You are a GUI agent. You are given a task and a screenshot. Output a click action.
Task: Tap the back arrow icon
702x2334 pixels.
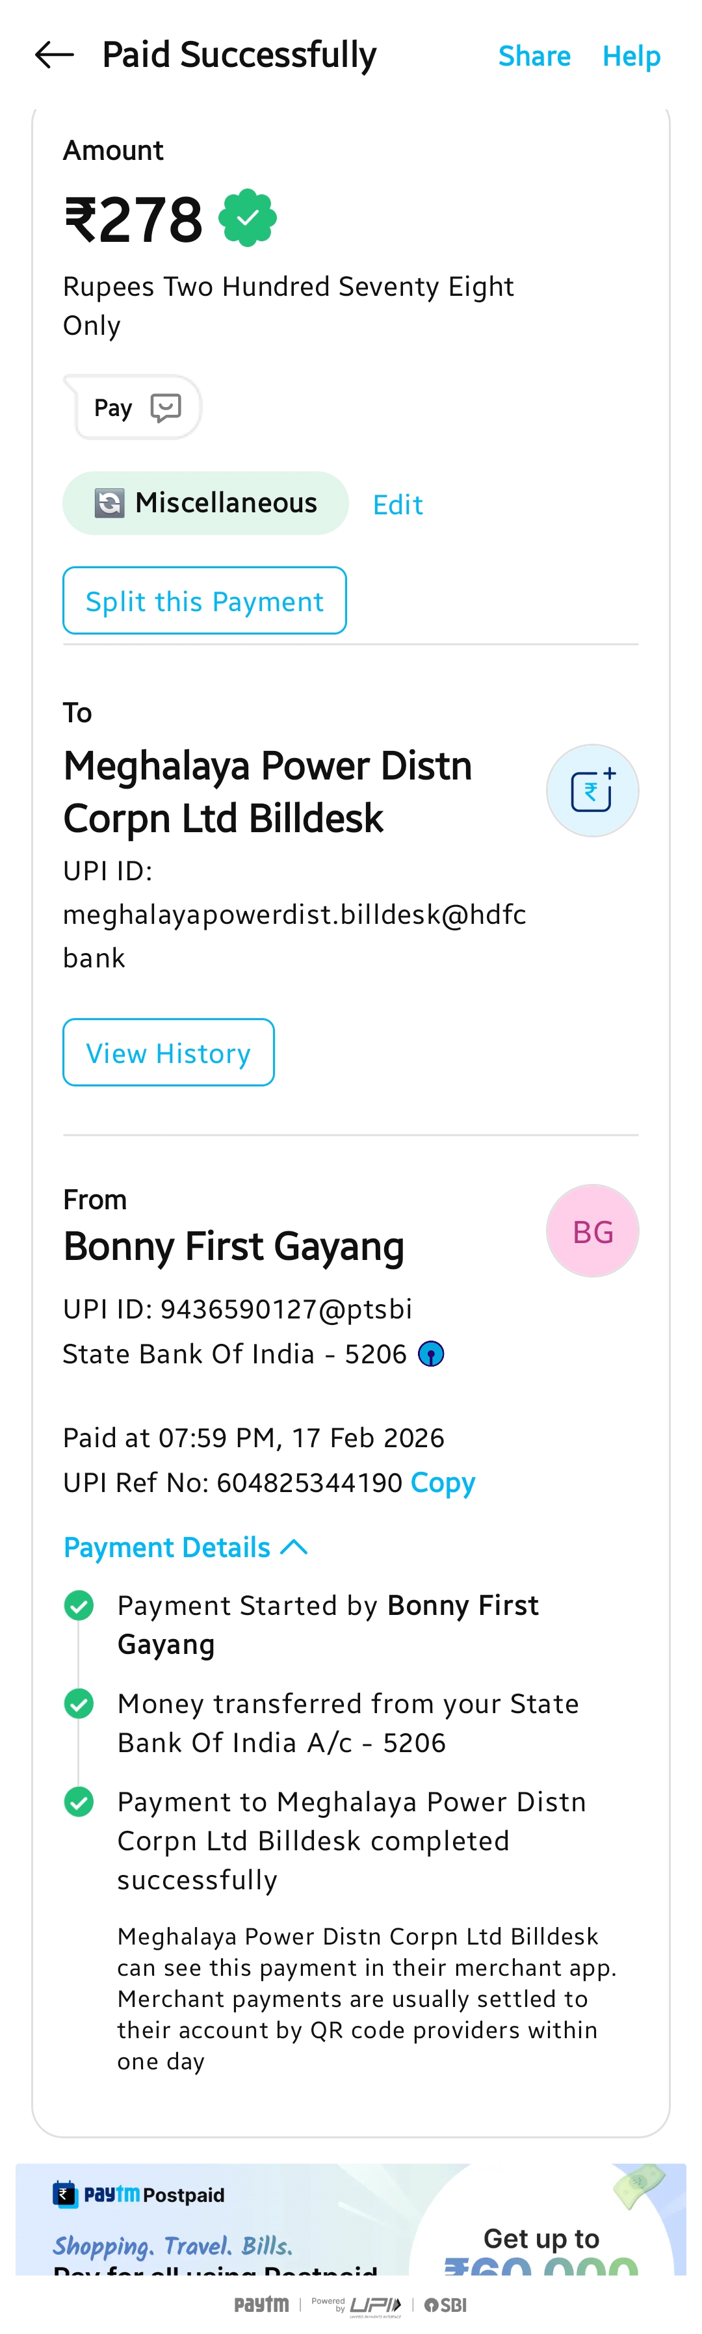[53, 55]
